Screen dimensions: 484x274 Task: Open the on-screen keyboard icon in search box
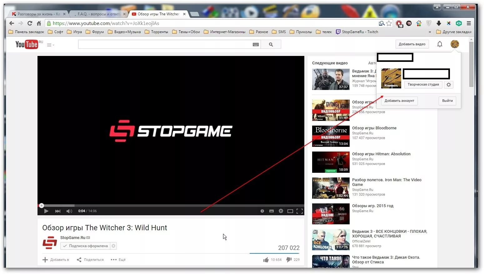pyautogui.click(x=256, y=45)
